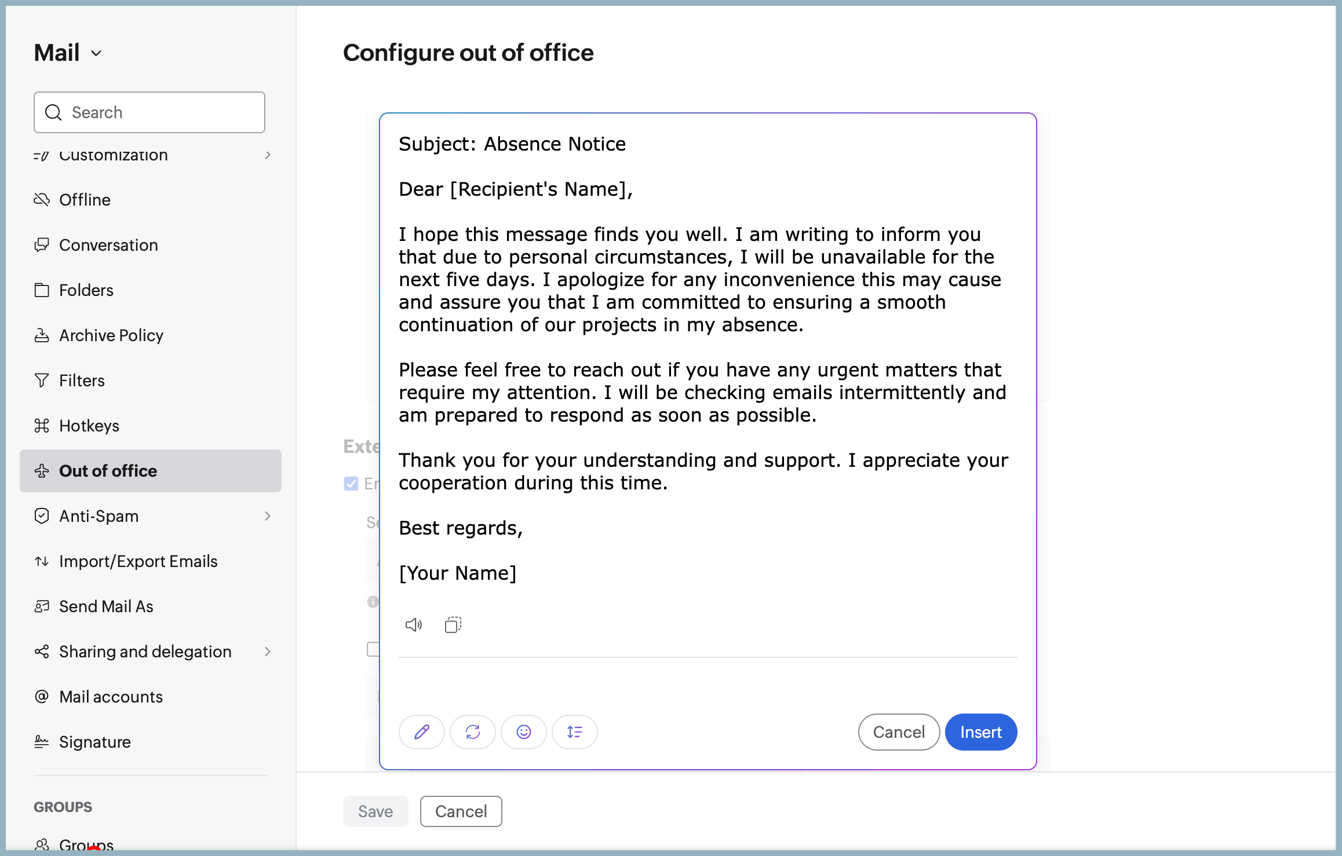Open Archive Policy settings
Viewport: 1342px width, 856px height.
151,335
